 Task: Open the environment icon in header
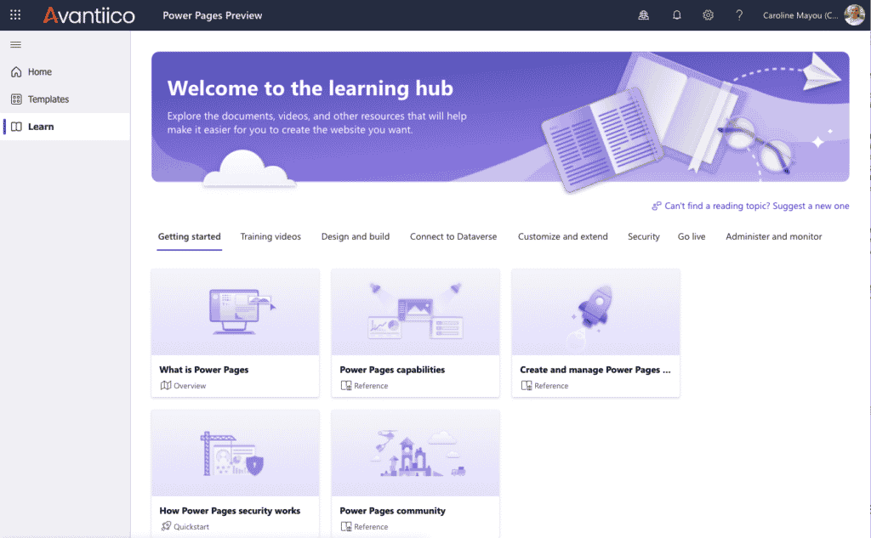click(643, 15)
